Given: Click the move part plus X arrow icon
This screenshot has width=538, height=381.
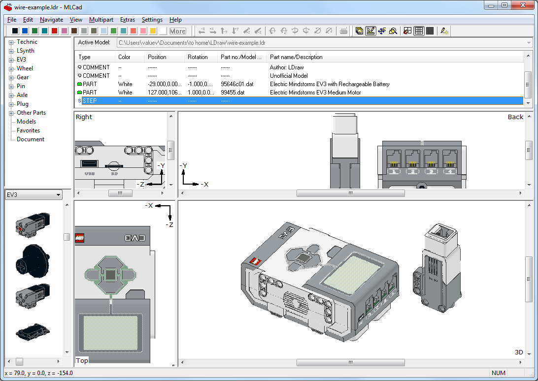Looking at the screenshot, I should pyautogui.click(x=213, y=31).
